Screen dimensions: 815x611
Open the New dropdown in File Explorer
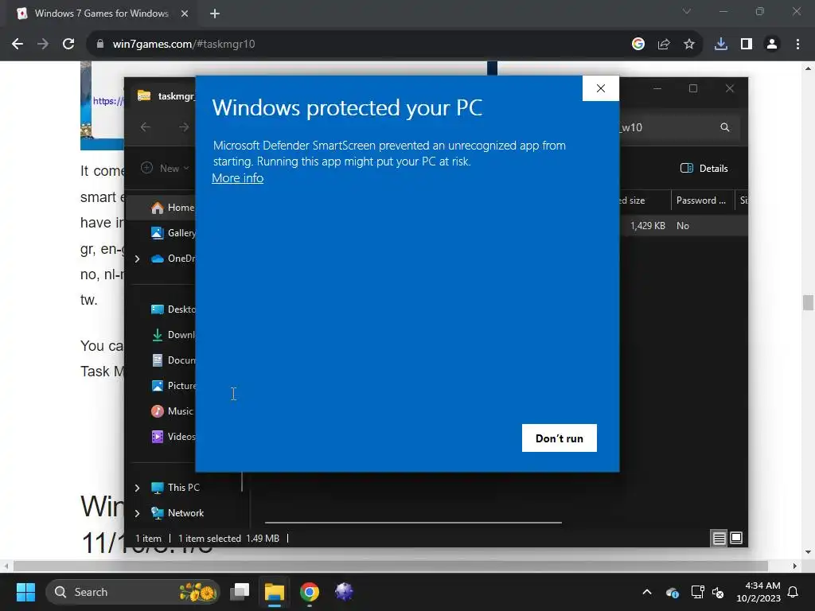[x=166, y=169]
